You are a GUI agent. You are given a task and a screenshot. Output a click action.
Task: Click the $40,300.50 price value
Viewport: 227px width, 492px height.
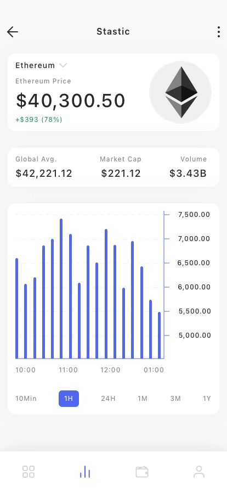[71, 100]
